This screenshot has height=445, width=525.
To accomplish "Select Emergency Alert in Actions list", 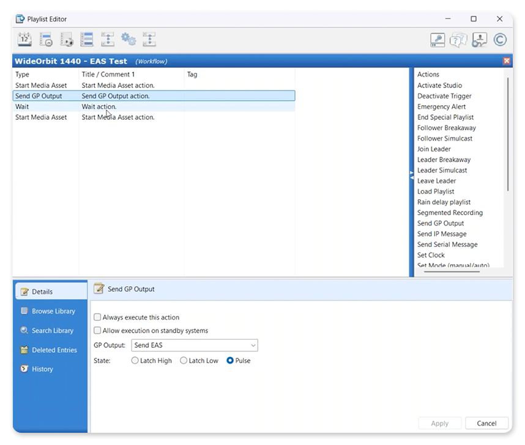I will 441,106.
